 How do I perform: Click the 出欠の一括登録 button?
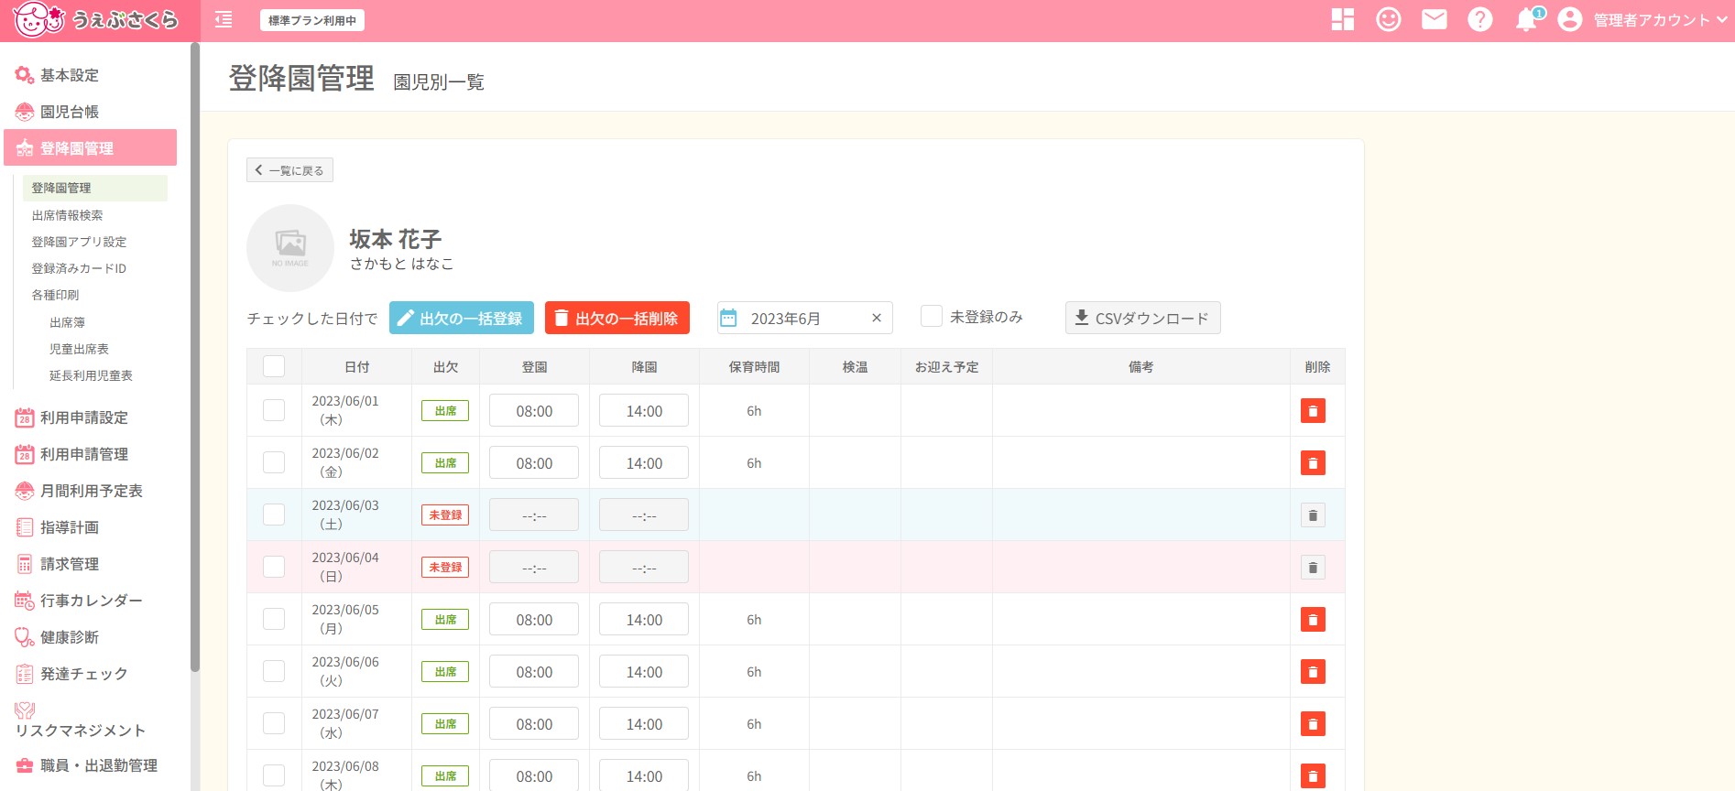[462, 318]
